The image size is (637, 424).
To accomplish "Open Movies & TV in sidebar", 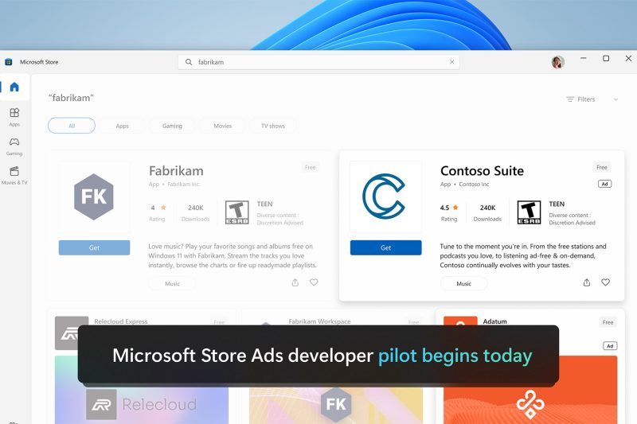I will (x=14, y=175).
